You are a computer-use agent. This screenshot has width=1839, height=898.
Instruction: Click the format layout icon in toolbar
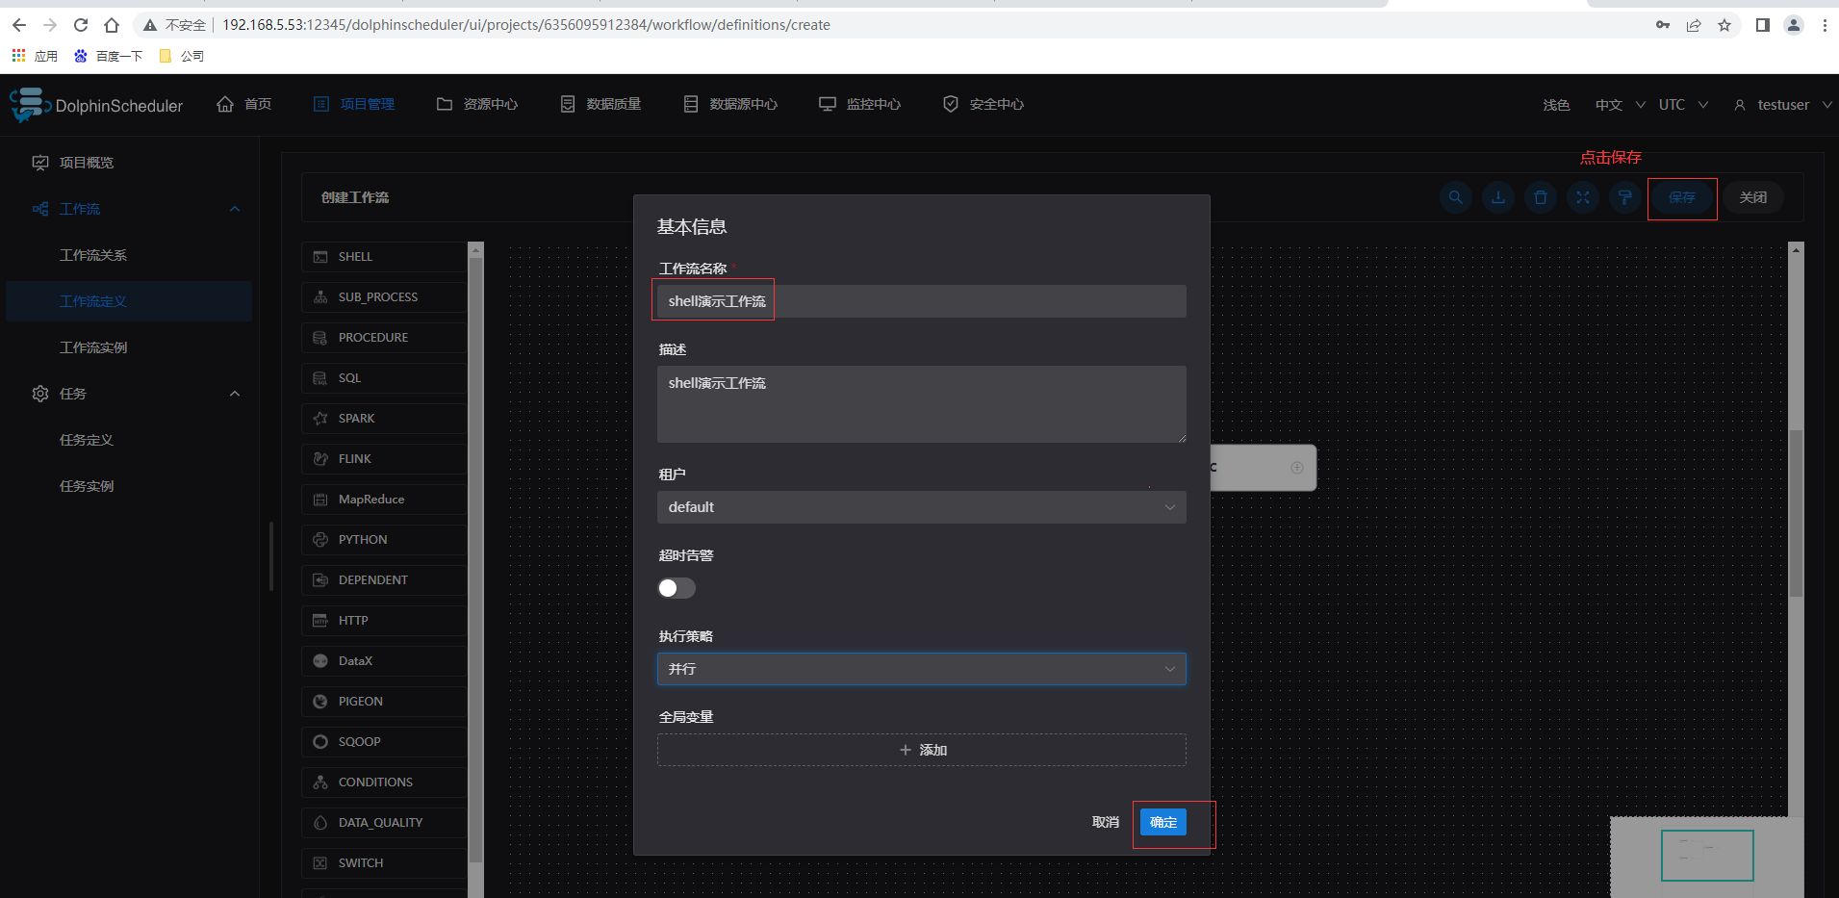pyautogui.click(x=1625, y=197)
